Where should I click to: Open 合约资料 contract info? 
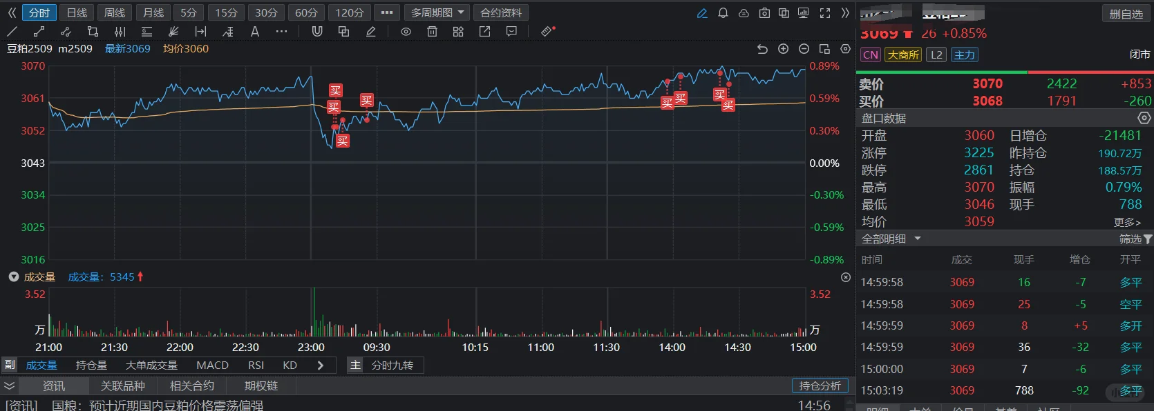click(x=501, y=13)
